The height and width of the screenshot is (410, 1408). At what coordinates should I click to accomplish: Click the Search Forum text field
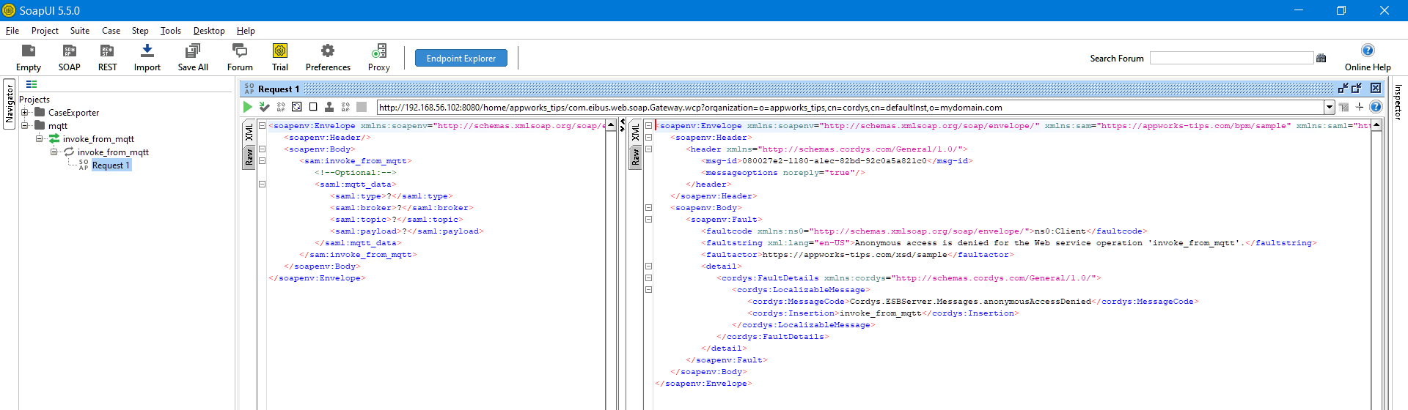pyautogui.click(x=1231, y=58)
